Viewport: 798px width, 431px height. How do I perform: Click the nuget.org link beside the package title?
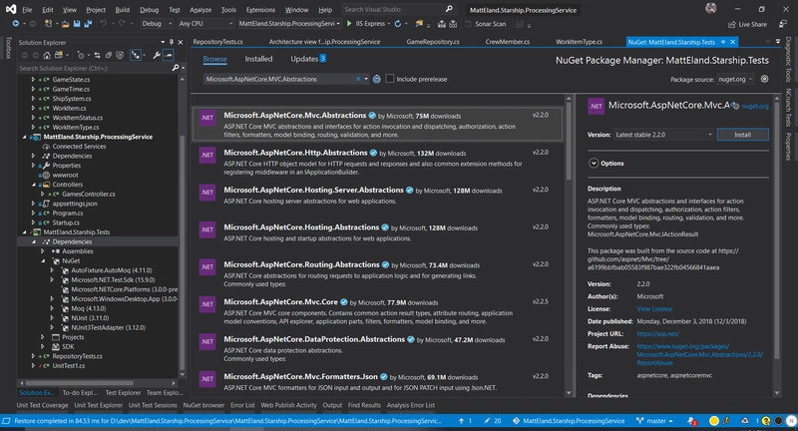coord(755,107)
